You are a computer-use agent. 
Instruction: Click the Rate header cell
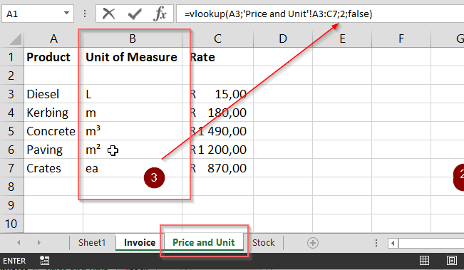218,57
